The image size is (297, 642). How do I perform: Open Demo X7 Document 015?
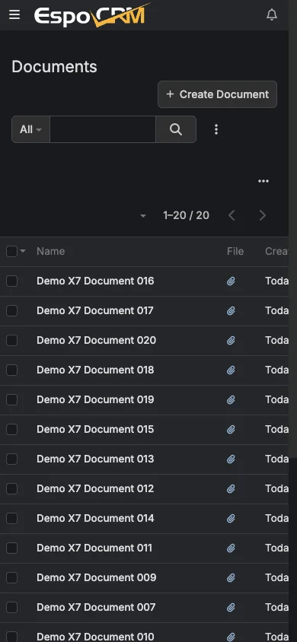tap(95, 429)
